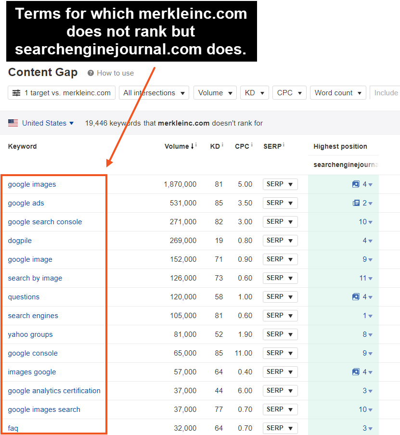The image size is (400, 435).
Task: Expand the Volume filter dropdown
Action: (x=215, y=93)
